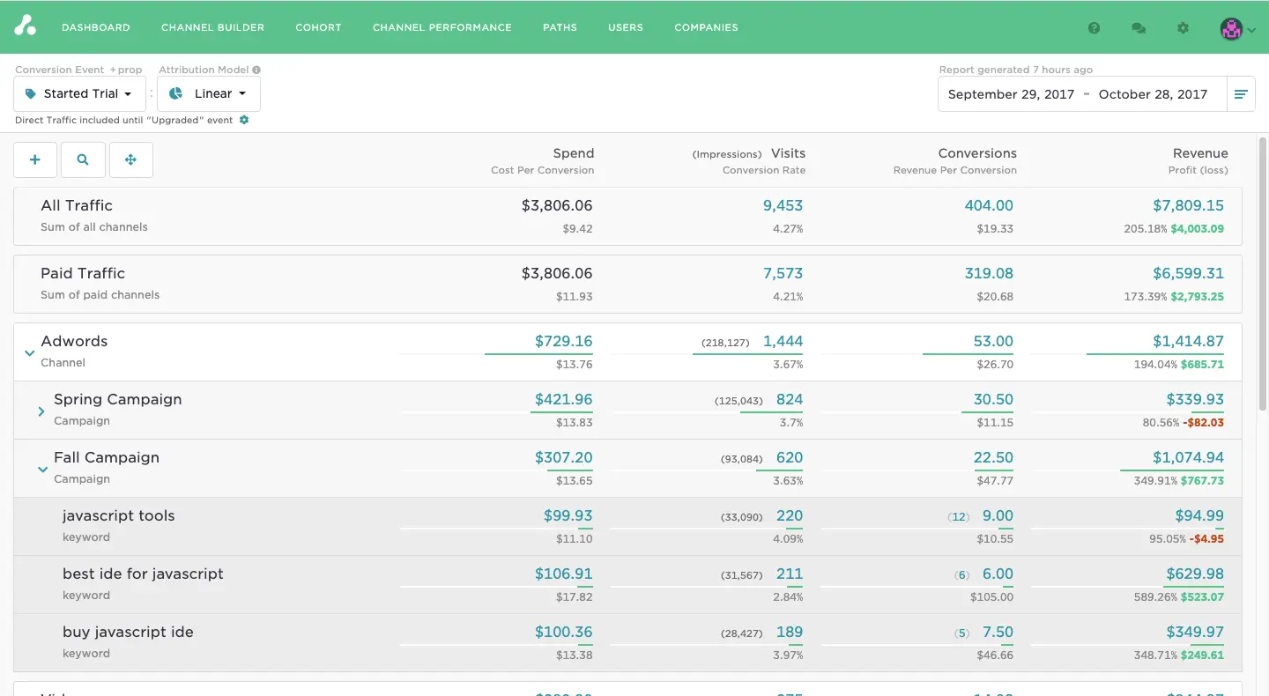1269x696 pixels.
Task: Open the user avatar menu
Action: pyautogui.click(x=1237, y=28)
